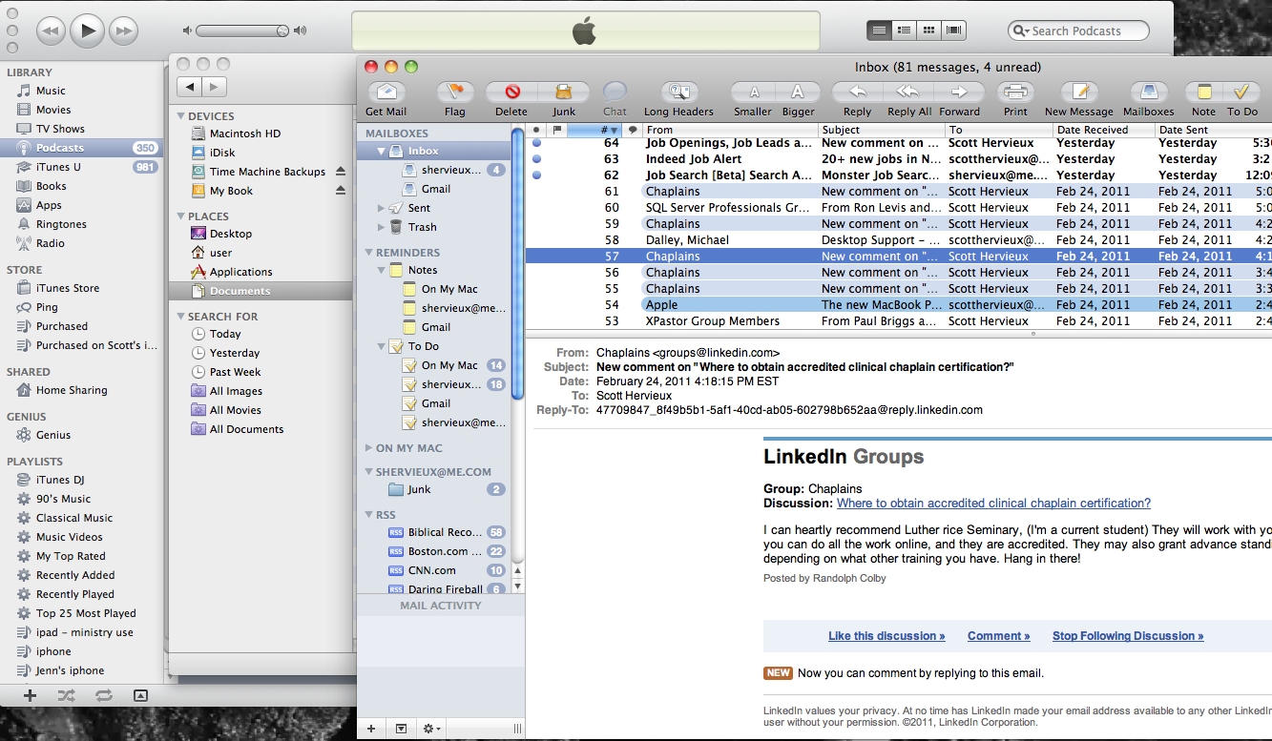Open Mail sidebar action gear menu

tap(432, 729)
